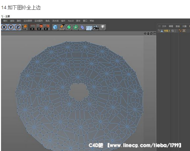This screenshot has height=151, width=190.
Task: Add a light bulb object
Action: point(103,27)
